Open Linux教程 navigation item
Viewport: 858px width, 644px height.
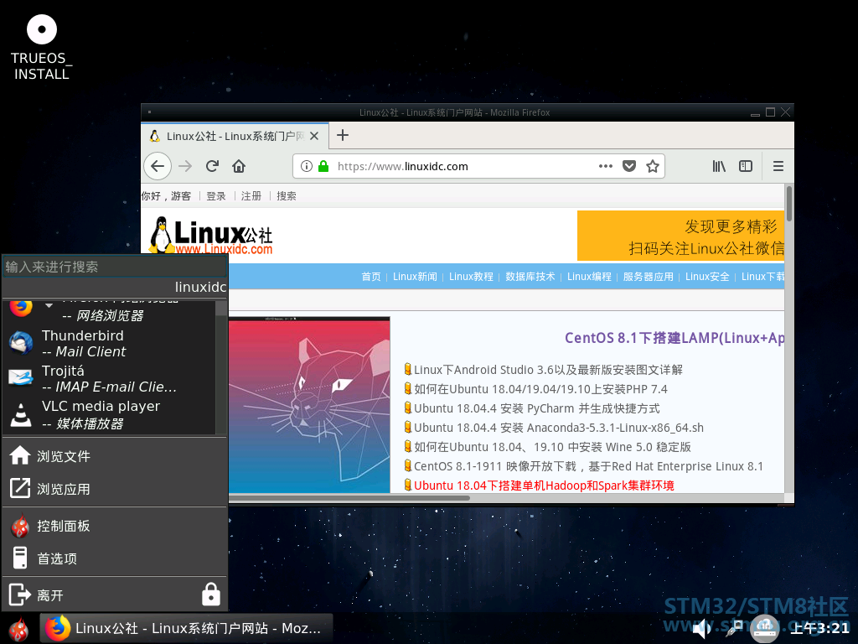click(471, 277)
